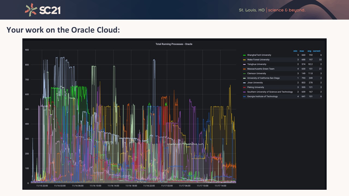Click Southern University's max value 659

303,92
